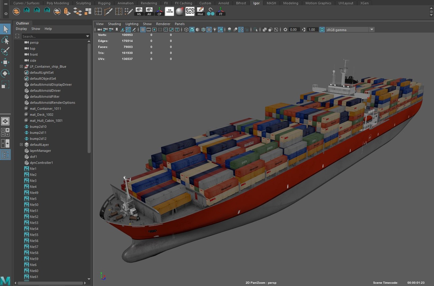Expand the defaultLayer node

tap(21, 145)
